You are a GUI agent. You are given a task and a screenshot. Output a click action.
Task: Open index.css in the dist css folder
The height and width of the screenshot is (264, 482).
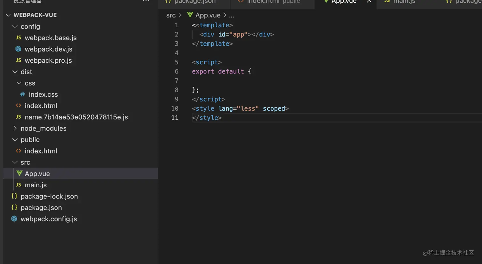[43, 94]
